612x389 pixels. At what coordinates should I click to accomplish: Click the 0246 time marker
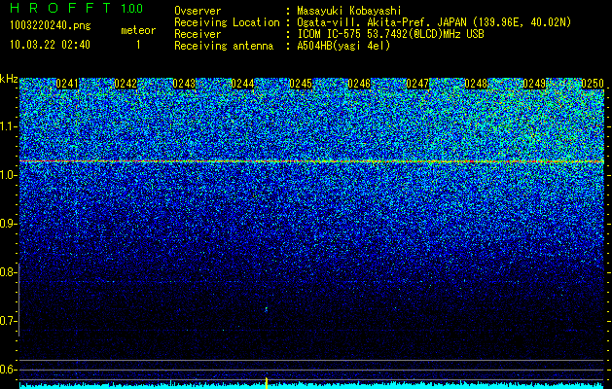click(359, 84)
